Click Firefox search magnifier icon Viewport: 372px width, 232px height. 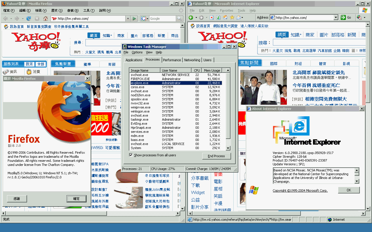(x=180, y=19)
